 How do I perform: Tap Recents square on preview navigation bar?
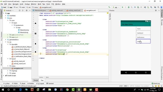click(146, 72)
